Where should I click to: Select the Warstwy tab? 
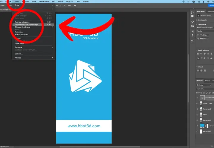pyautogui.click(x=199, y=81)
